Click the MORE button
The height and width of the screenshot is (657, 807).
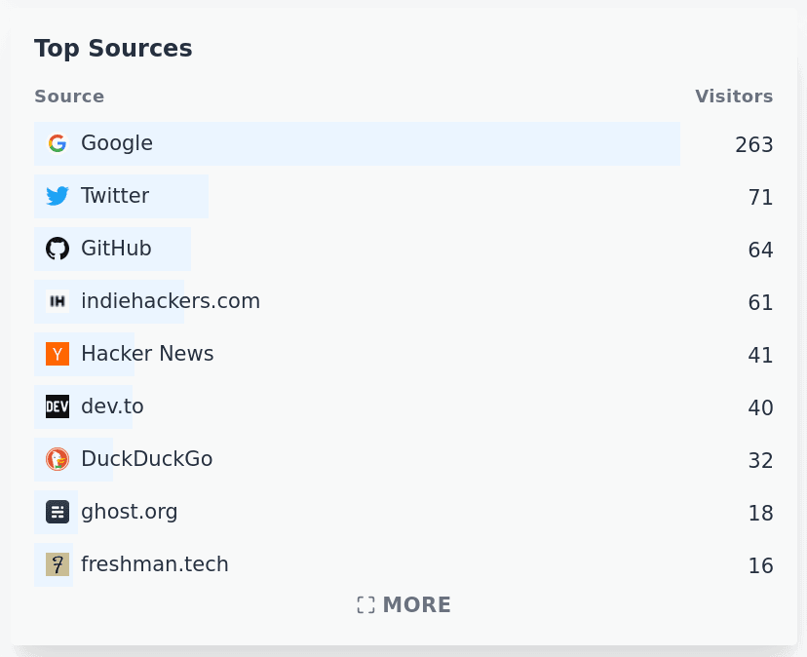pos(403,604)
